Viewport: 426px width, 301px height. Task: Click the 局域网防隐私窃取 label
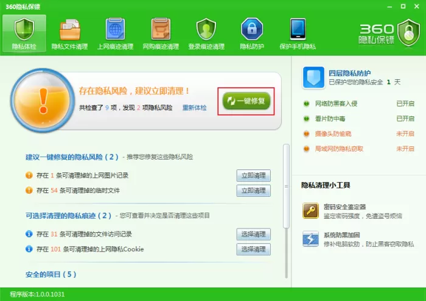click(339, 149)
